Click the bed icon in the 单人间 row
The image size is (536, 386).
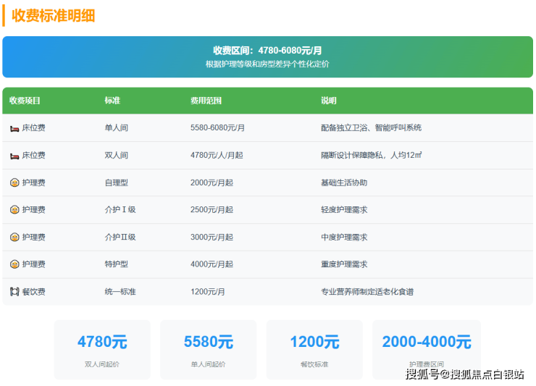point(14,128)
